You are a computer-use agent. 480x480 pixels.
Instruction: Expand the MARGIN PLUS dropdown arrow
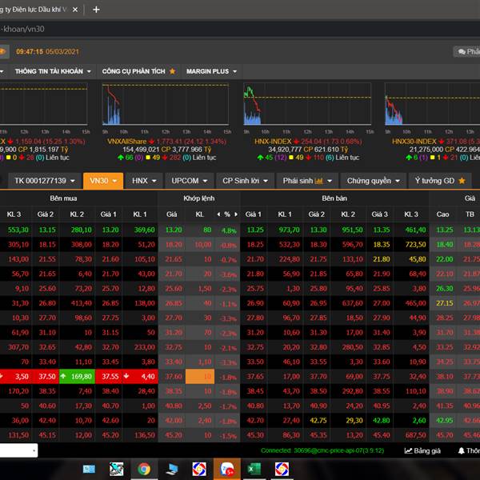[x=234, y=72]
